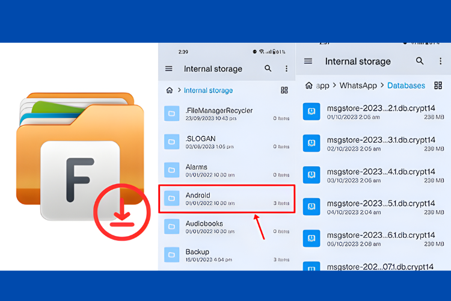This screenshot has height=301, width=451.
Task: Click 'Internal storage' title in left screen
Action: pos(213,69)
